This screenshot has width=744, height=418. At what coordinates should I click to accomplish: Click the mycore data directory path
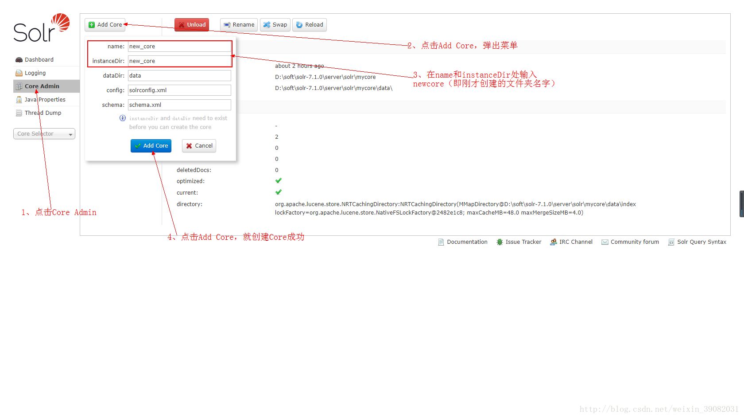click(333, 88)
